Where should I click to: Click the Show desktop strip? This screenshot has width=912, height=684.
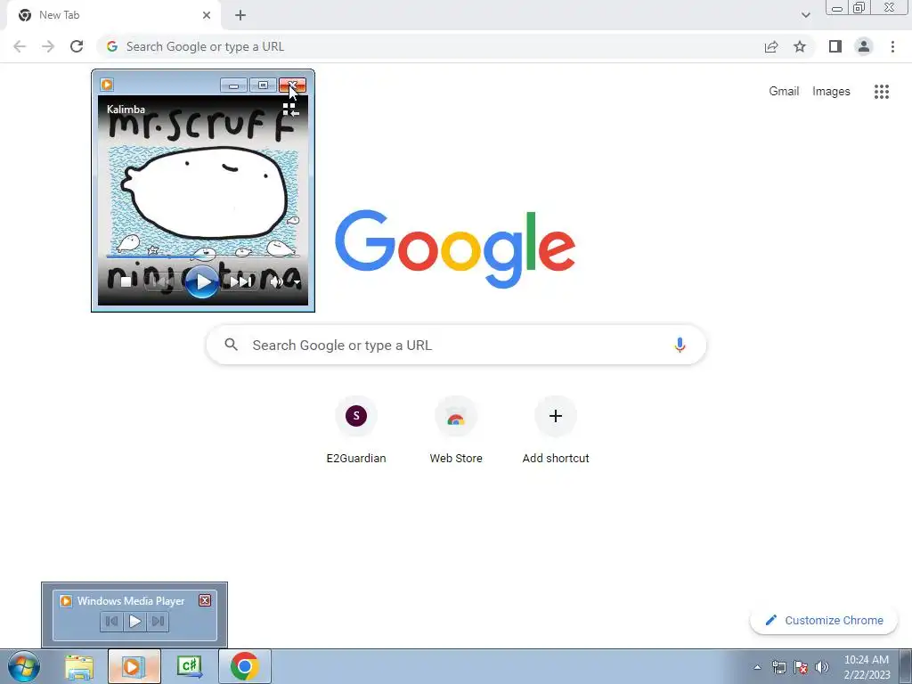tap(905, 666)
